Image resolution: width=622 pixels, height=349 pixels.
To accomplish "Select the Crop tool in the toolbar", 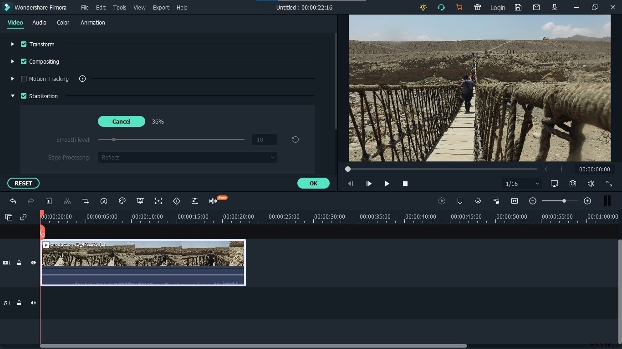I will 86,201.
